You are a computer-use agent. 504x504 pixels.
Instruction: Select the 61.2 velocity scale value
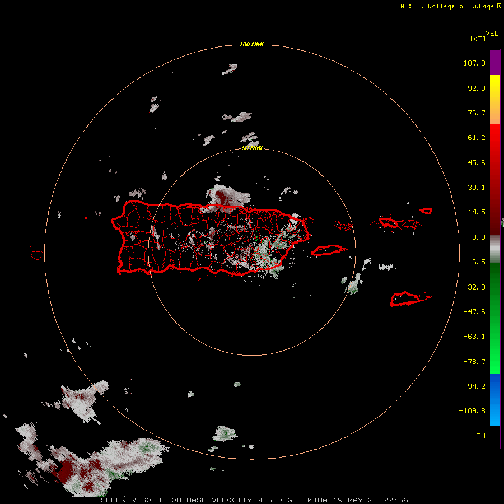coord(477,138)
